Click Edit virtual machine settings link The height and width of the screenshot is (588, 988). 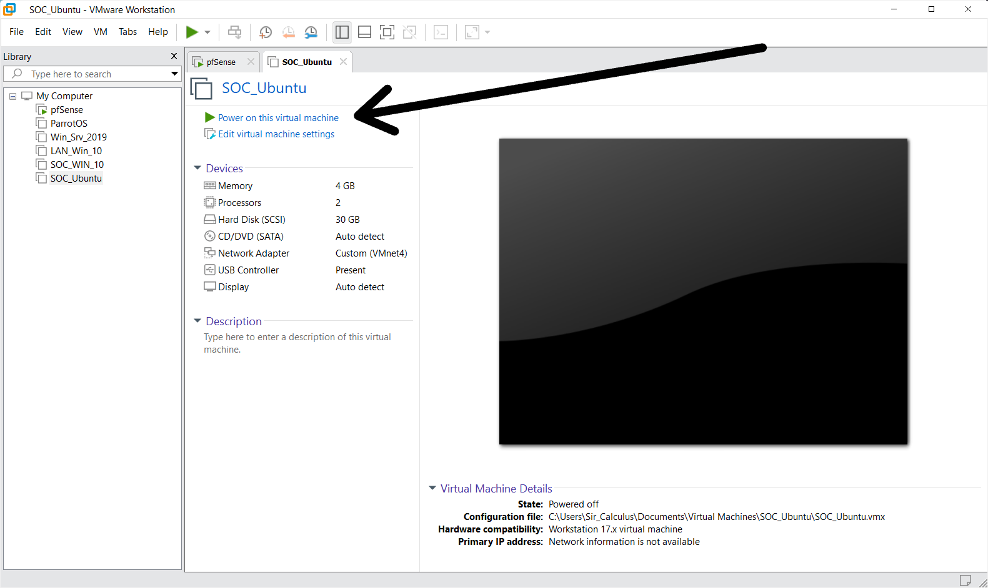point(276,134)
